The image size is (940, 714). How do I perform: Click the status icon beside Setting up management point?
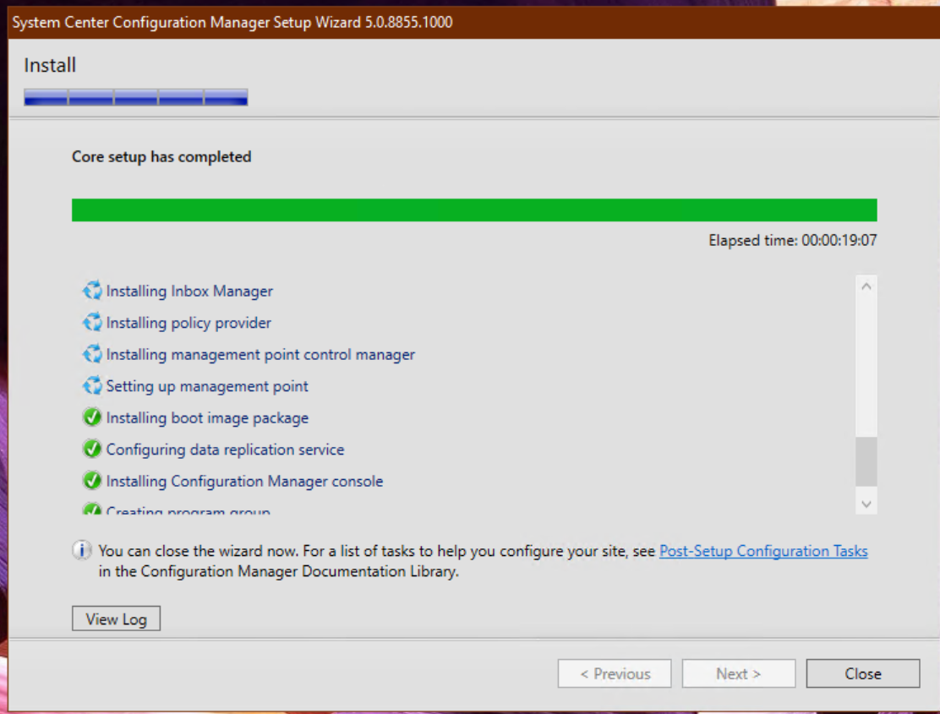coord(92,386)
